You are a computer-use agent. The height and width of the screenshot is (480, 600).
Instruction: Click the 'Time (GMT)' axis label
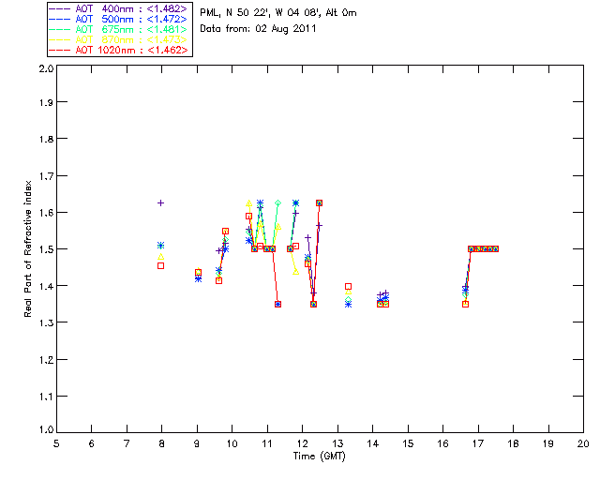(319, 457)
